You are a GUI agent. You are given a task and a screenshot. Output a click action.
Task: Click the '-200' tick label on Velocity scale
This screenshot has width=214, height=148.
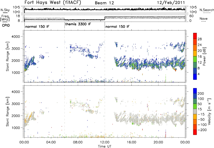pos(202,130)
